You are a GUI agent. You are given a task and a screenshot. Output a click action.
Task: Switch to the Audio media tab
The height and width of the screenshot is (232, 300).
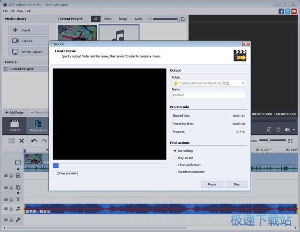coord(138,19)
